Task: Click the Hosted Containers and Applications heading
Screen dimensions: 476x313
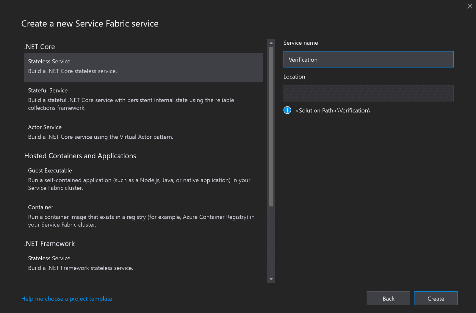Action: tap(80, 156)
